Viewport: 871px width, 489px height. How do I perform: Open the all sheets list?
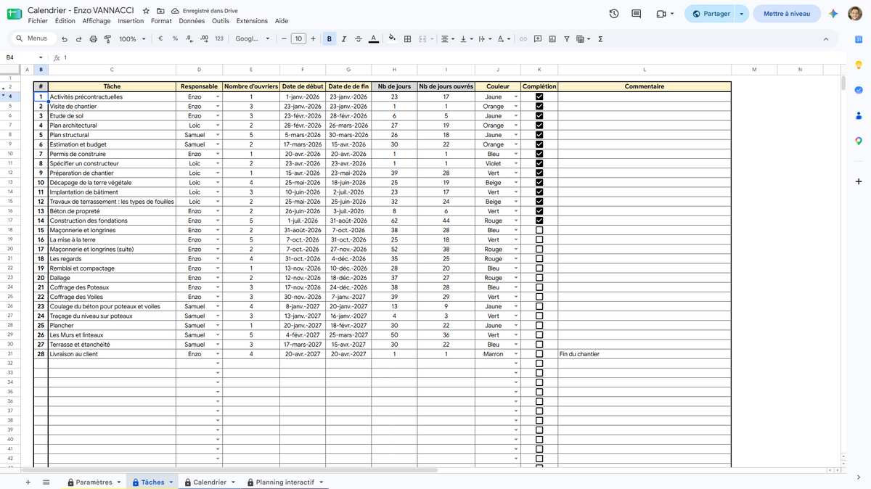[46, 482]
